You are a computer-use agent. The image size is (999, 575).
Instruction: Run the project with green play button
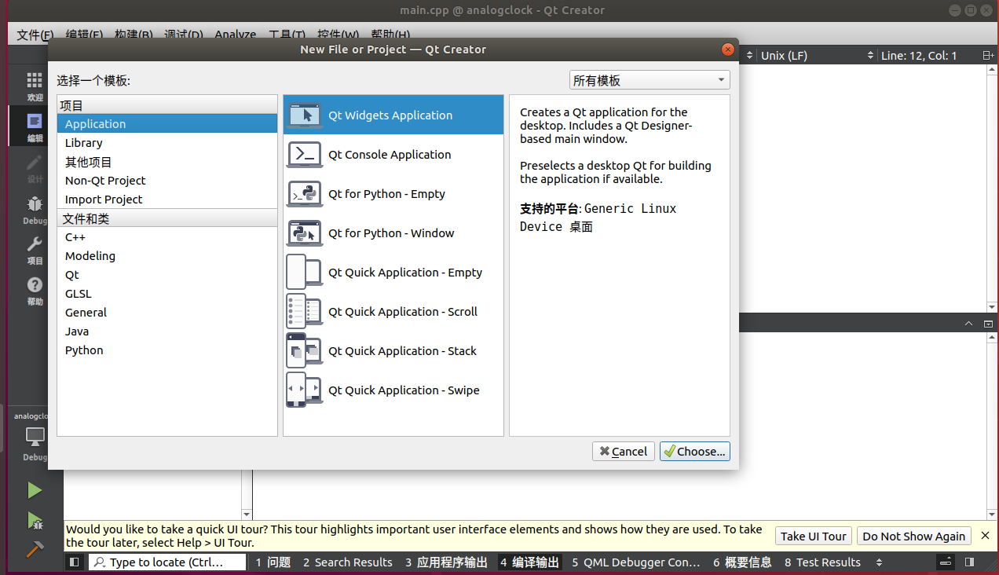pos(35,490)
